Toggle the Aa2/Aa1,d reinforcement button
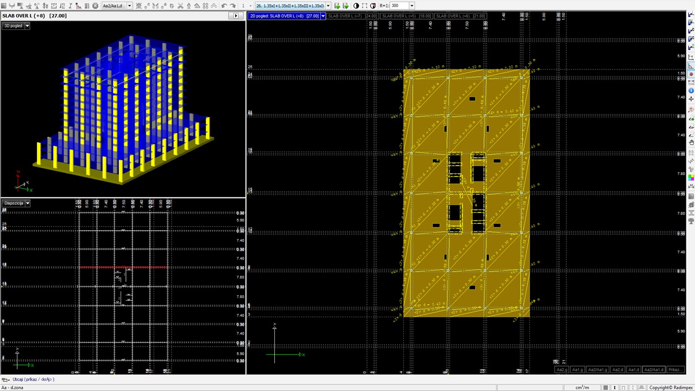Screen dimensions: 695x391 point(653,370)
